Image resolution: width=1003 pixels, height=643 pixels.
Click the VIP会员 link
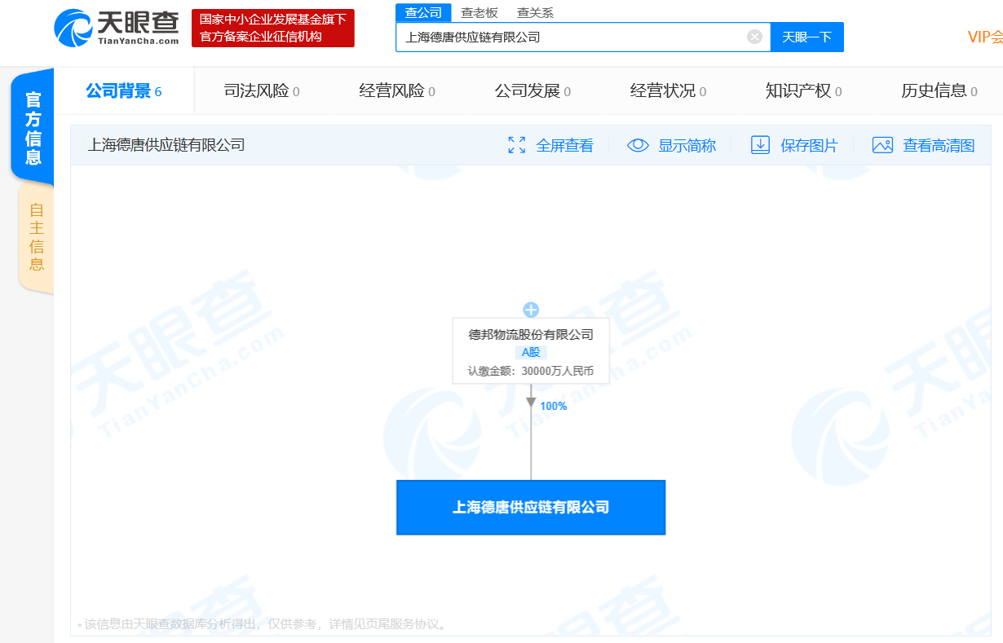[985, 37]
